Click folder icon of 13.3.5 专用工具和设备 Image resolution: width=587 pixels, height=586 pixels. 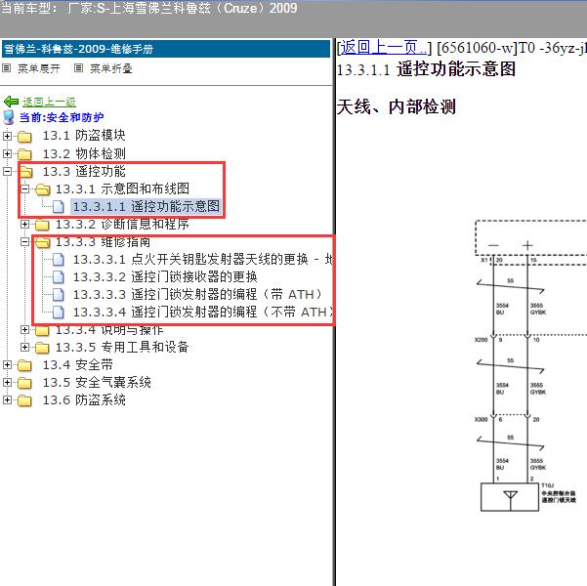42,348
